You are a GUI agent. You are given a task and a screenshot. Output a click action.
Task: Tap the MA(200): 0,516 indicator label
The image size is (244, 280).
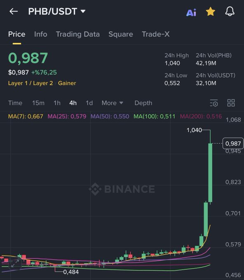[x=201, y=117]
